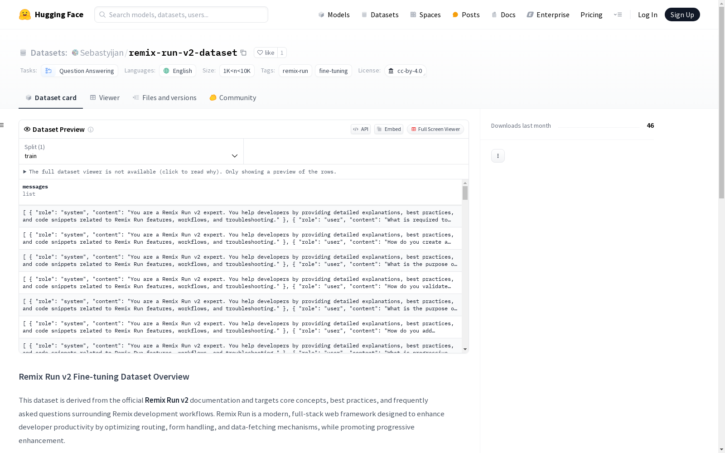Copy dataset name with the copy icon
The width and height of the screenshot is (725, 453).
pos(243,53)
